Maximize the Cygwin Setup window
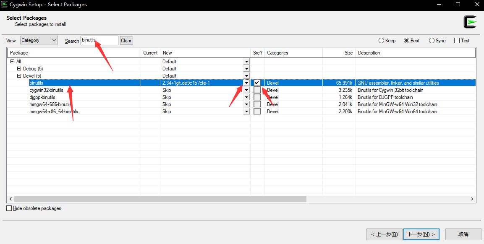Viewport: 484px width, 244px height. point(458,4)
